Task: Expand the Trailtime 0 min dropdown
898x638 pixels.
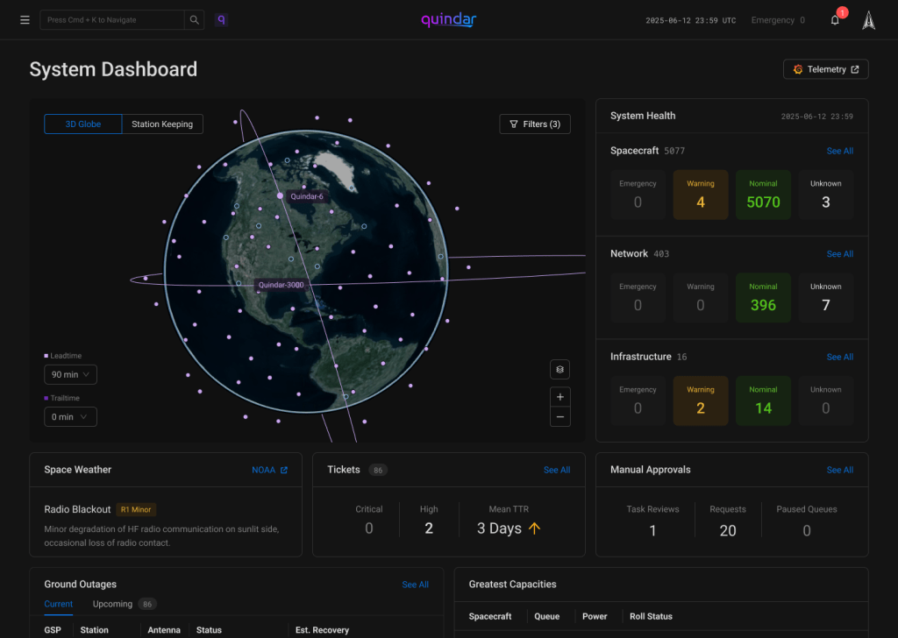Action: 70,417
